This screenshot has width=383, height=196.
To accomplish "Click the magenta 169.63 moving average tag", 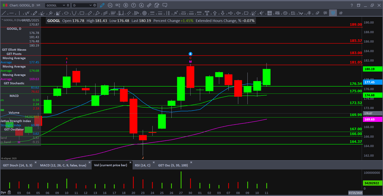I will 372,119.
